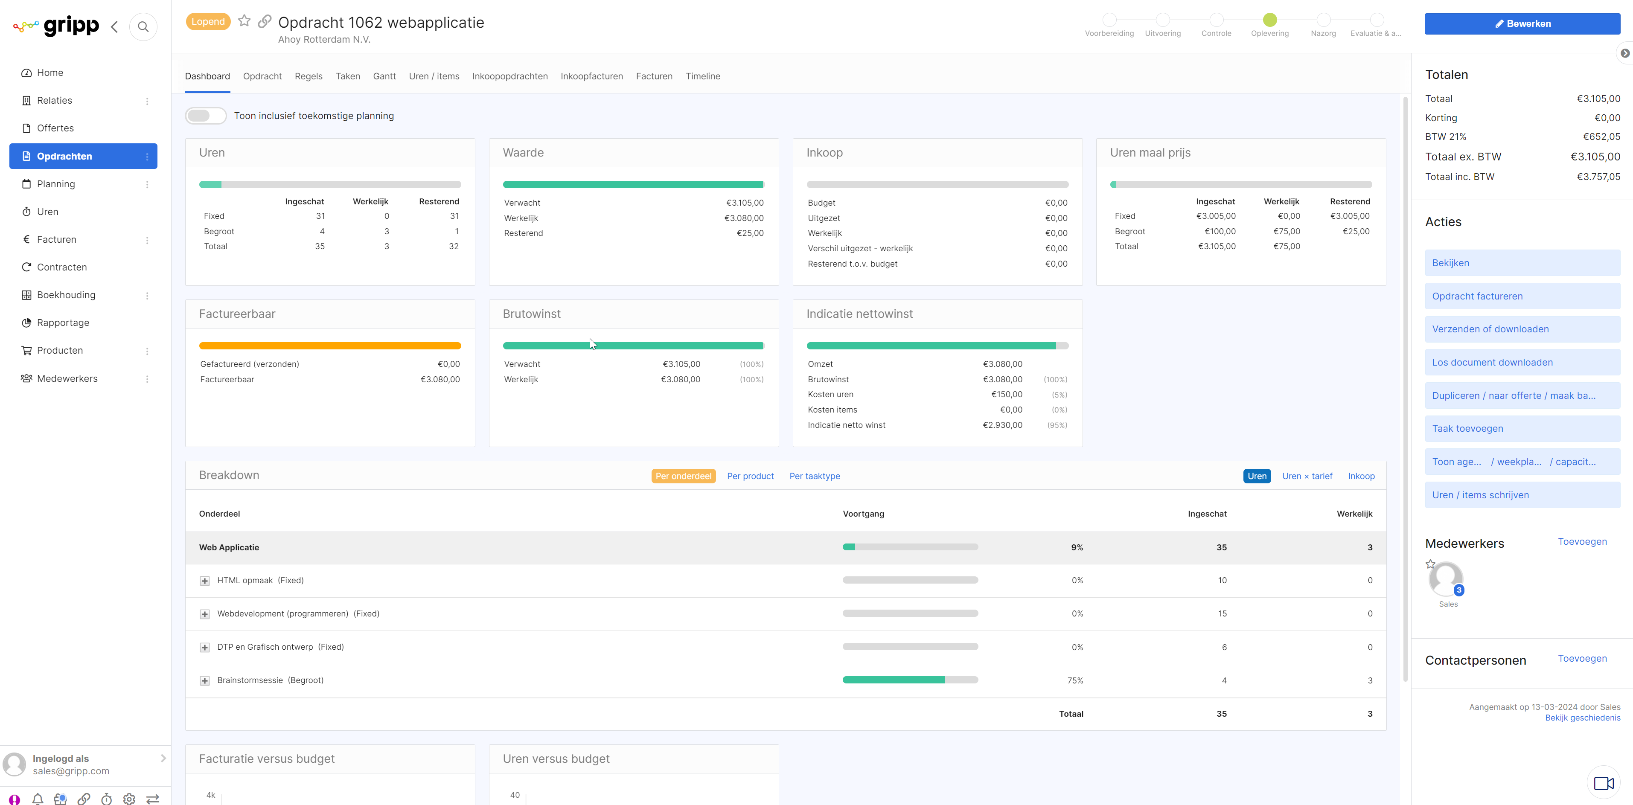This screenshot has width=1633, height=805.
Task: Collapse the sidebar with the back chevron
Action: [x=114, y=26]
